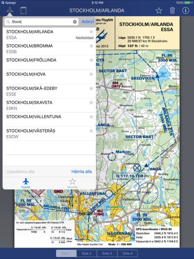The image size is (194, 259).
Task: Click the search field containing Stock
Action: tap(41, 22)
